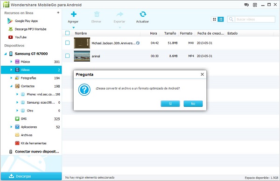Expand the Otro contacts node
The width and height of the screenshot is (280, 181).
tap(17, 111)
